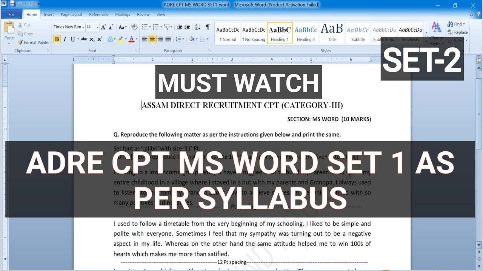Toggle Bold formatting
This screenshot has width=483, height=271.
pyautogui.click(x=57, y=39)
